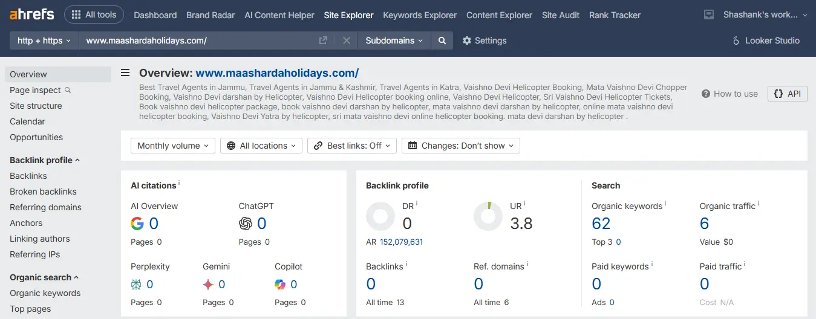Click Perplexity logo icon
The image size is (816, 319).
(136, 285)
